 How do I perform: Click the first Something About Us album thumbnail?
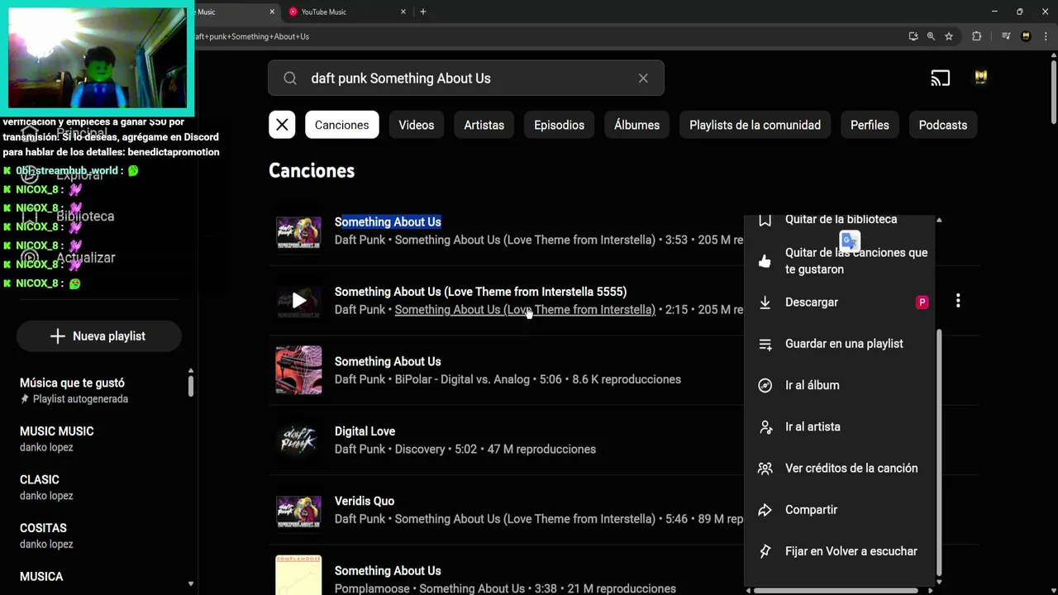pyautogui.click(x=298, y=231)
